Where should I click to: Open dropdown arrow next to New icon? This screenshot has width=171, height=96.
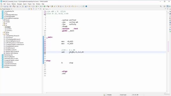[x=3, y=6]
